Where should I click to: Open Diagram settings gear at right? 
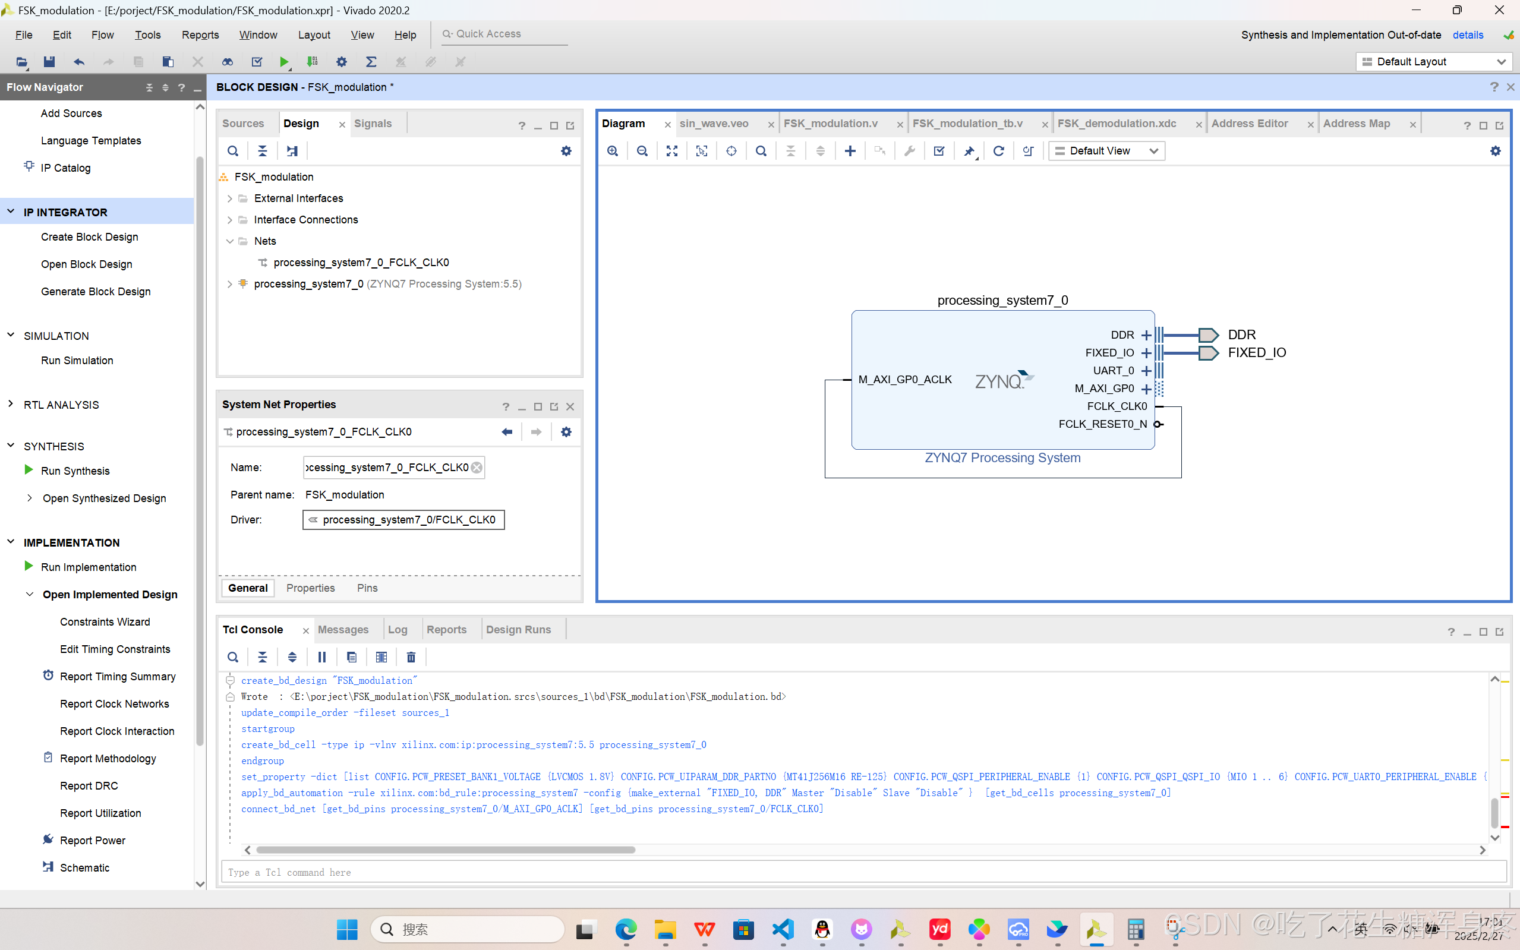point(1496,151)
